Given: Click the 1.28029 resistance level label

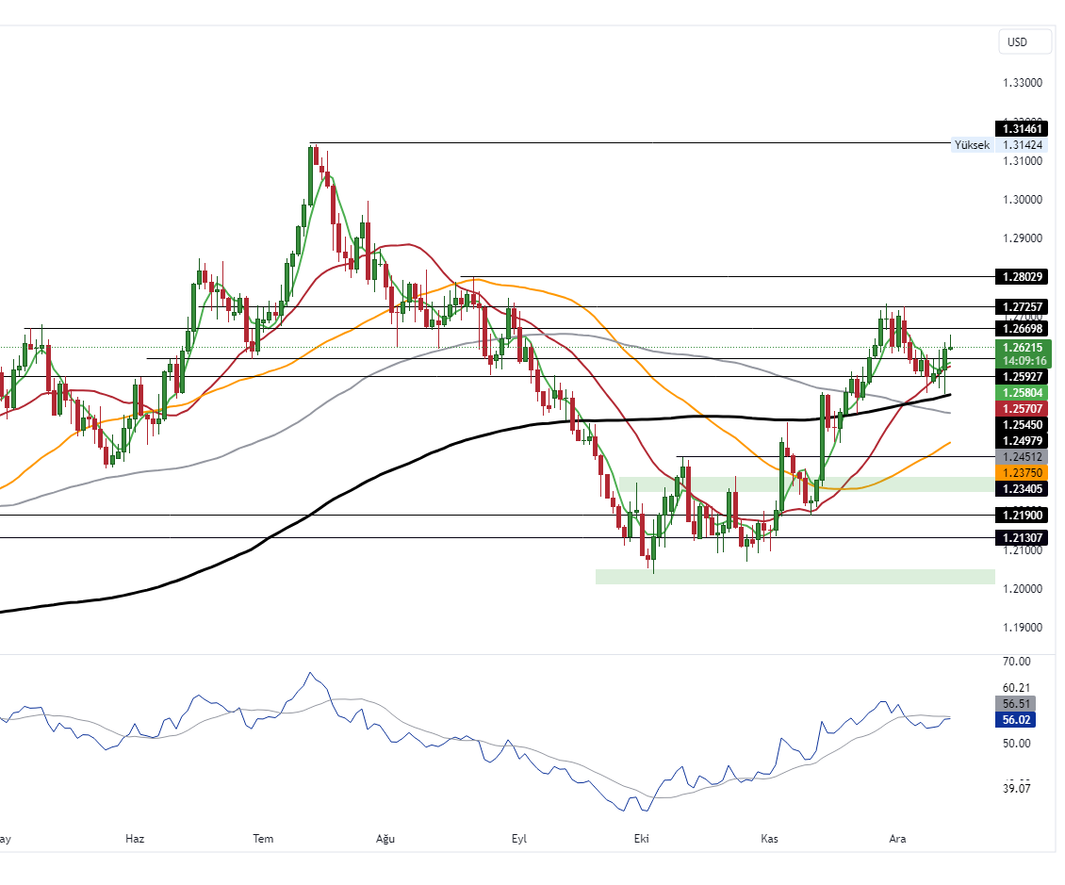Looking at the screenshot, I should pos(1022,277).
